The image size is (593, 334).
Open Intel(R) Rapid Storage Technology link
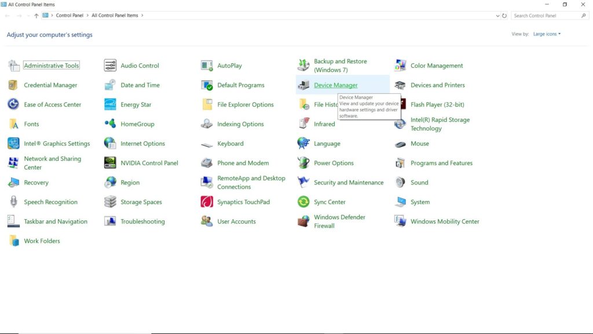[x=440, y=124]
